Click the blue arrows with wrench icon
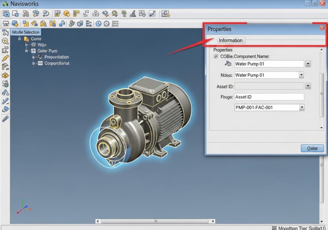 105,13
